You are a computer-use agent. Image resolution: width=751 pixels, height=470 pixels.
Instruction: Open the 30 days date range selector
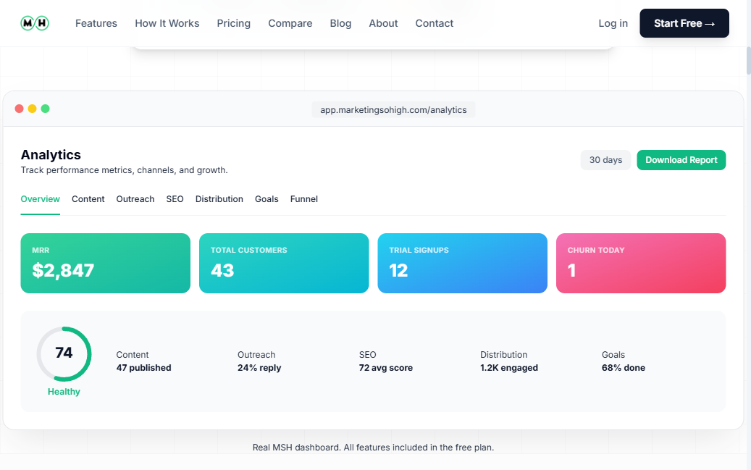[x=605, y=159]
